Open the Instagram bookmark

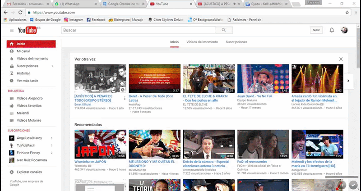[x=74, y=20]
